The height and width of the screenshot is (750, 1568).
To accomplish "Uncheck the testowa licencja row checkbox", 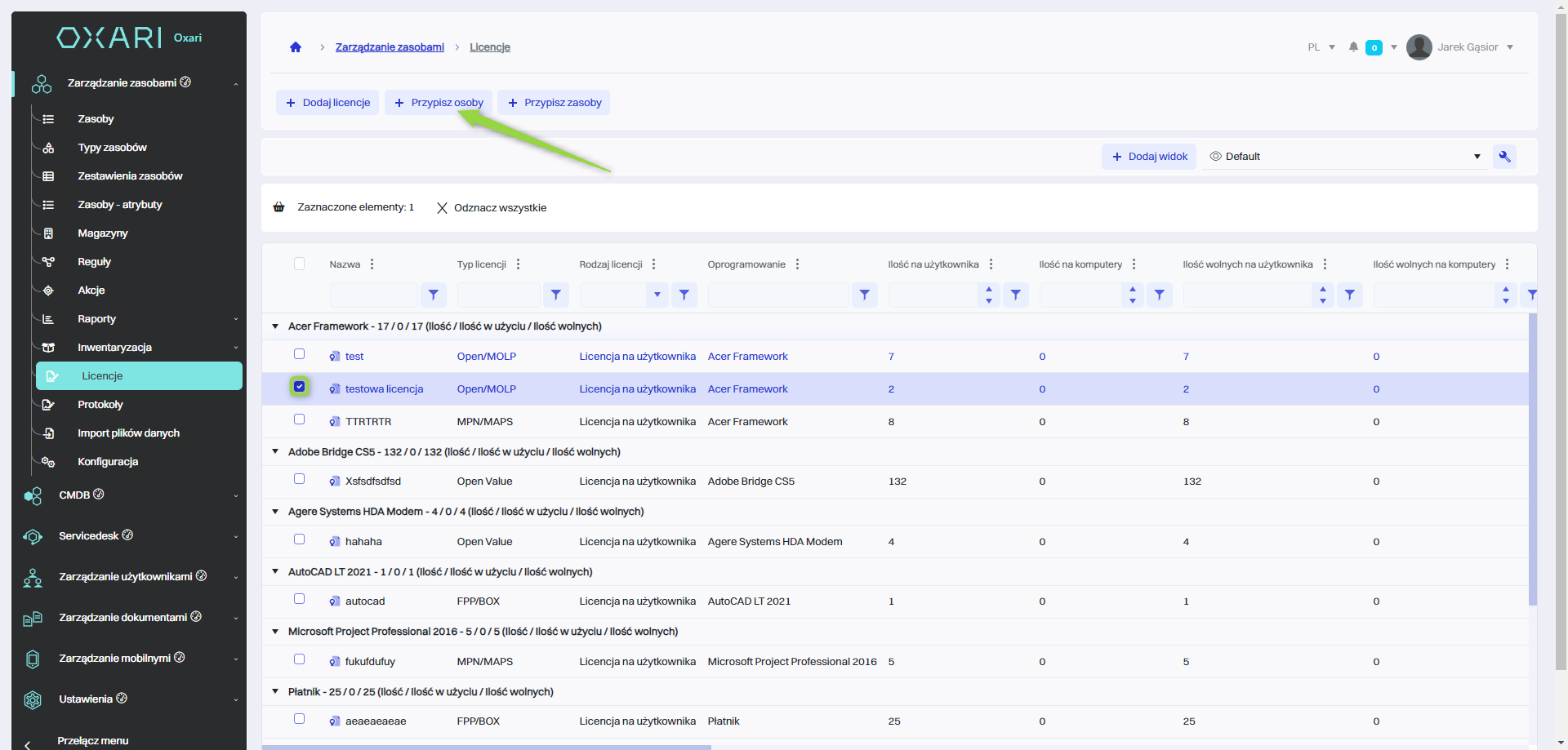I will click(300, 387).
